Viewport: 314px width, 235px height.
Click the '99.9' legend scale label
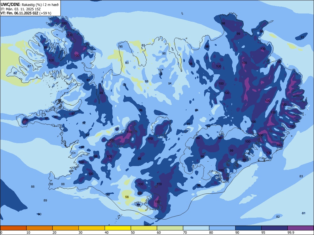click(291, 232)
